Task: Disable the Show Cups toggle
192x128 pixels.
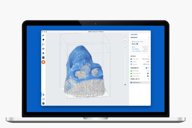Action: point(148,76)
